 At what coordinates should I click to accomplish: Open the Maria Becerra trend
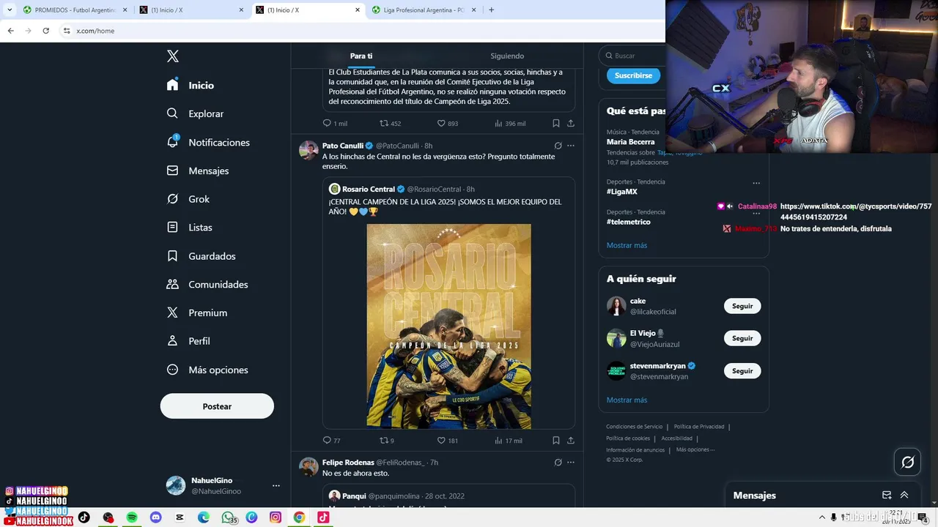point(630,142)
